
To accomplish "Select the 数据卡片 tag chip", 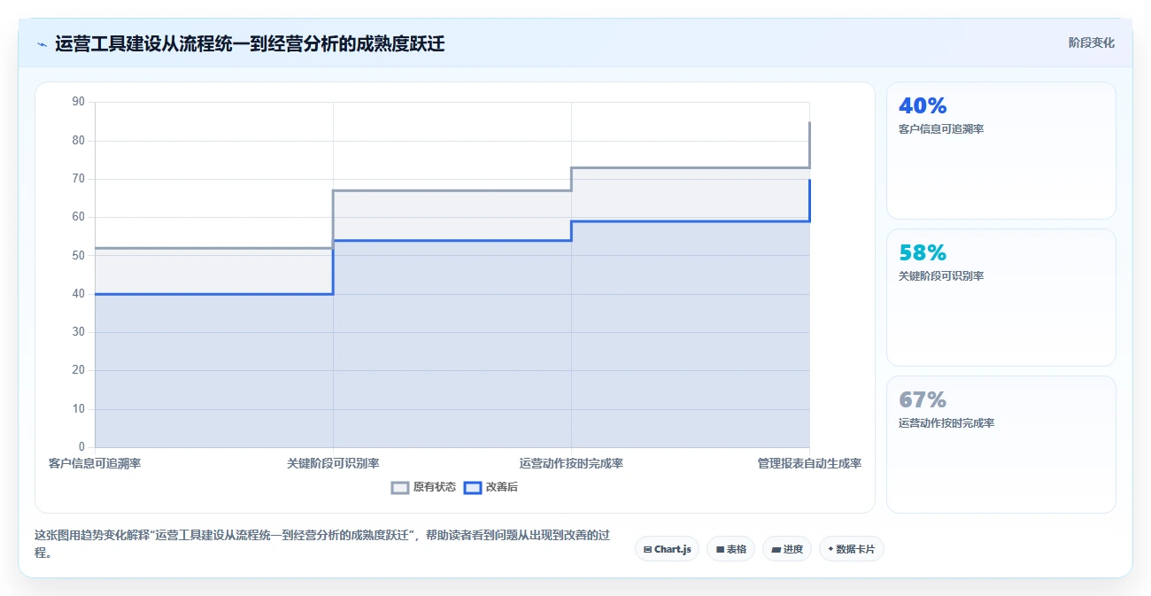I will click(x=851, y=549).
